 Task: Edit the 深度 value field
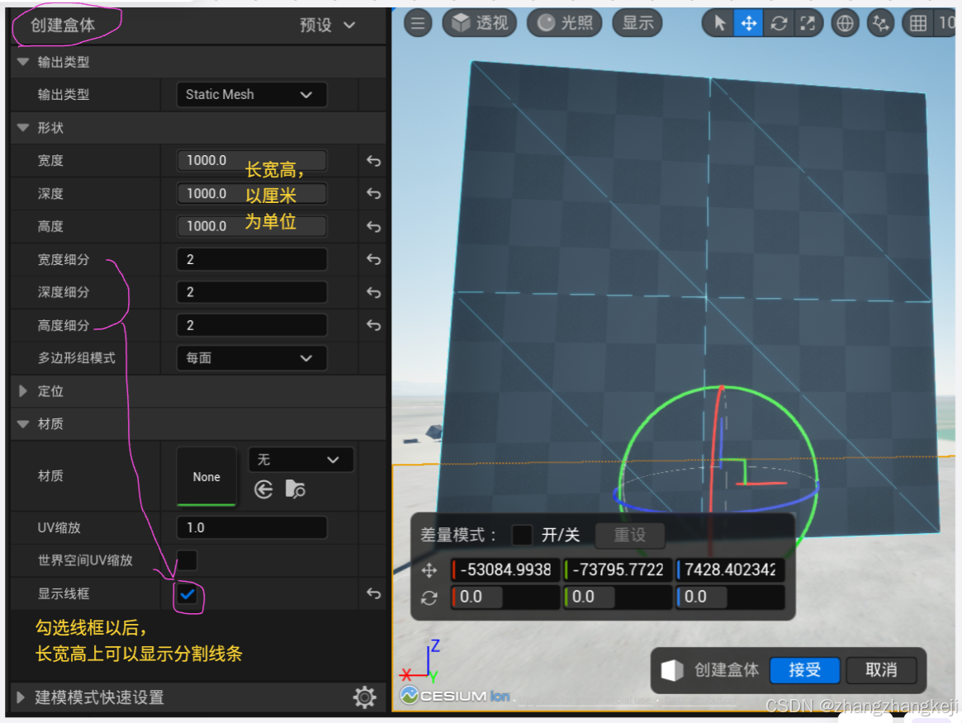(x=251, y=194)
